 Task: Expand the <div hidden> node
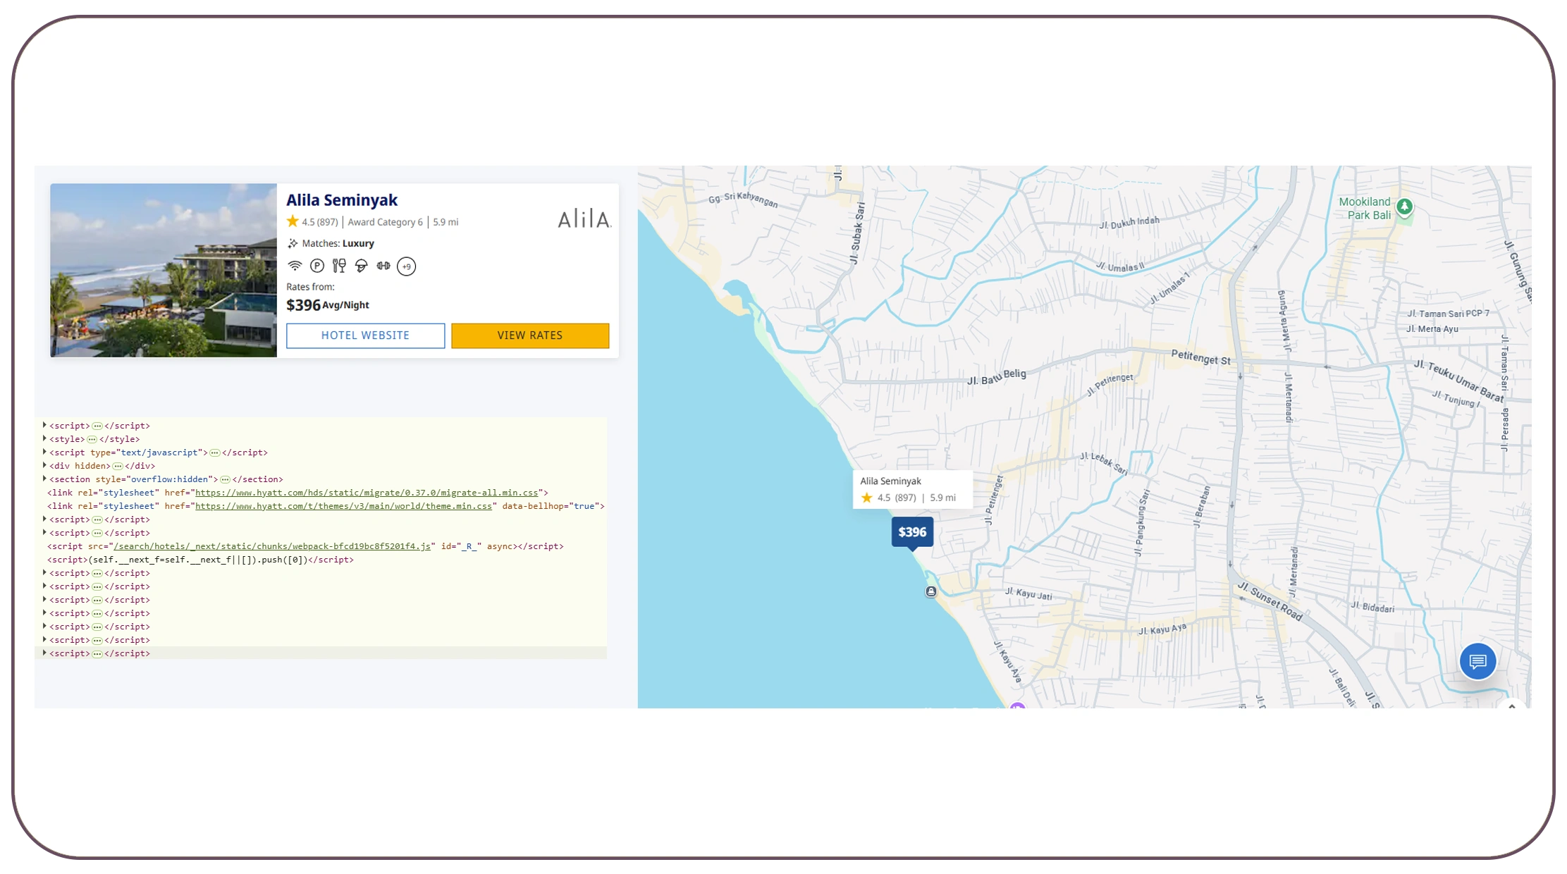pyautogui.click(x=44, y=465)
